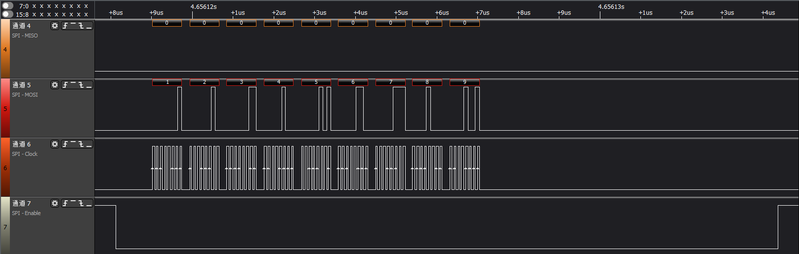Image resolution: width=799 pixels, height=254 pixels.
Task: Click MOSI decoded byte bubble '9'
Action: pos(464,82)
